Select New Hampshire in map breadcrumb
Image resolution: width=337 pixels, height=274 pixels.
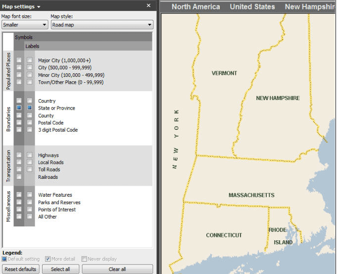pyautogui.click(x=310, y=6)
